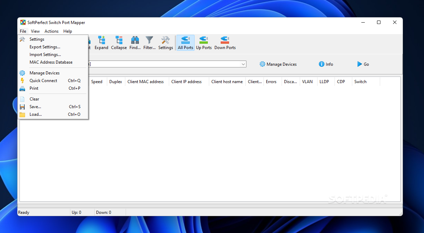Screen dimensions: 424x233
Task: Maximize the Switch Port Mapper window
Action: point(379,22)
